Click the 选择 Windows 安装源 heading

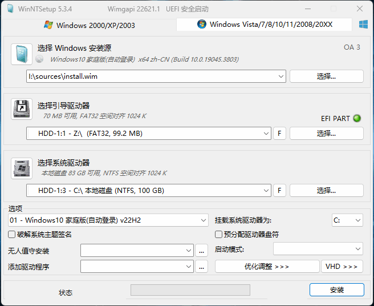[75, 48]
